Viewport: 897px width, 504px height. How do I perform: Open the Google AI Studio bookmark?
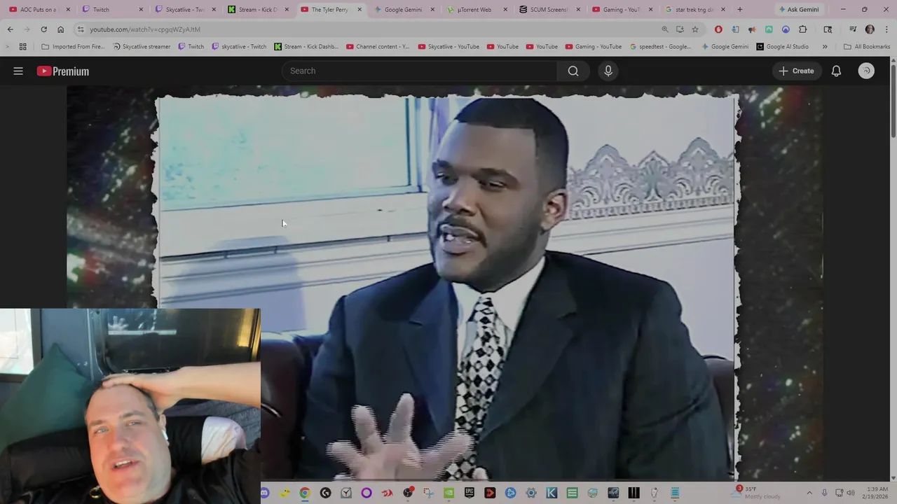tap(782, 47)
